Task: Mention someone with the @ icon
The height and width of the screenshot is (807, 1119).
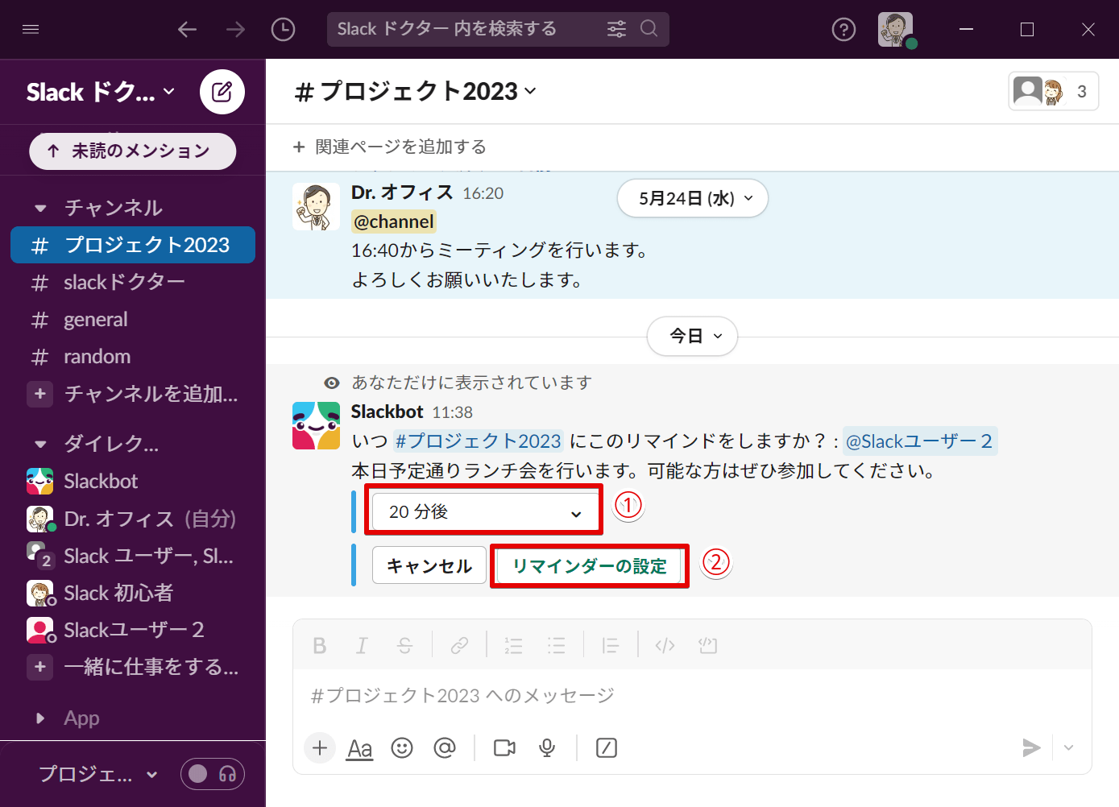Action: pyautogui.click(x=445, y=748)
